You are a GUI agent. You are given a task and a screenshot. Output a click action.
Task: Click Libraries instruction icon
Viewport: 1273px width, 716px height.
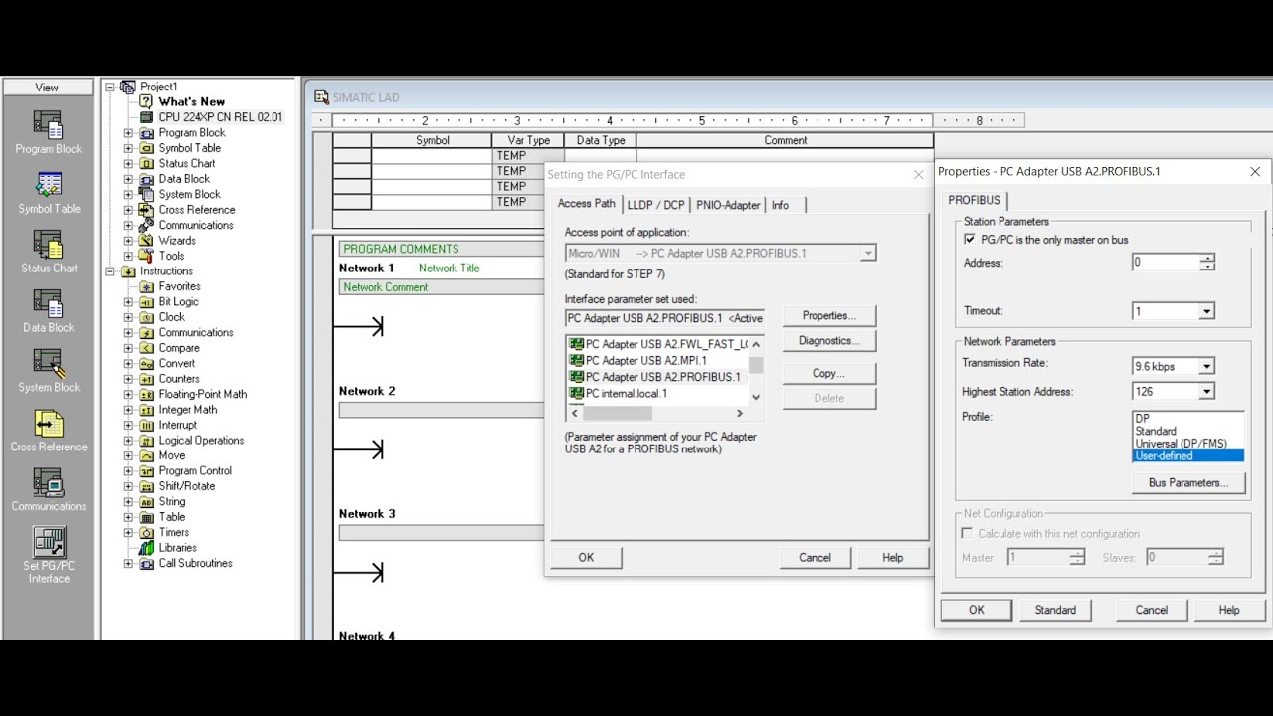point(146,548)
